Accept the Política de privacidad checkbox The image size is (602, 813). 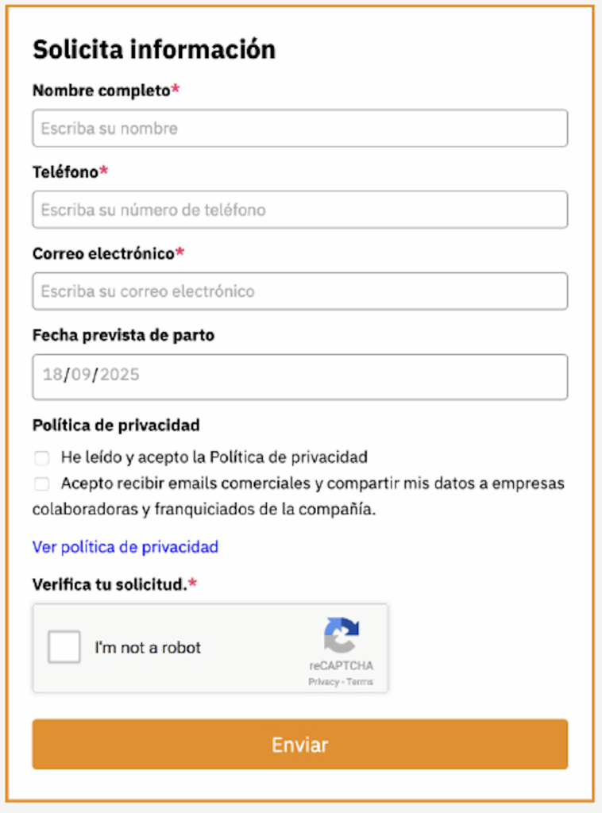[41, 457]
